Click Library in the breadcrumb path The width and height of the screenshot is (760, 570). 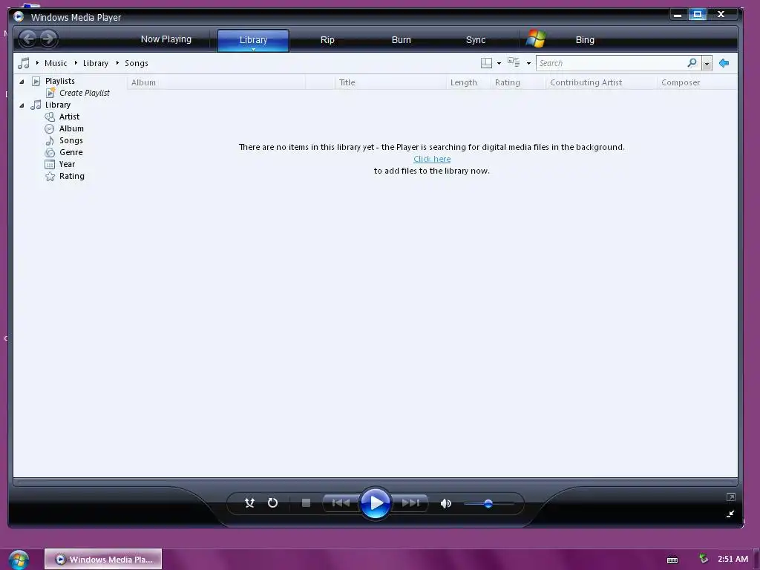(96, 63)
